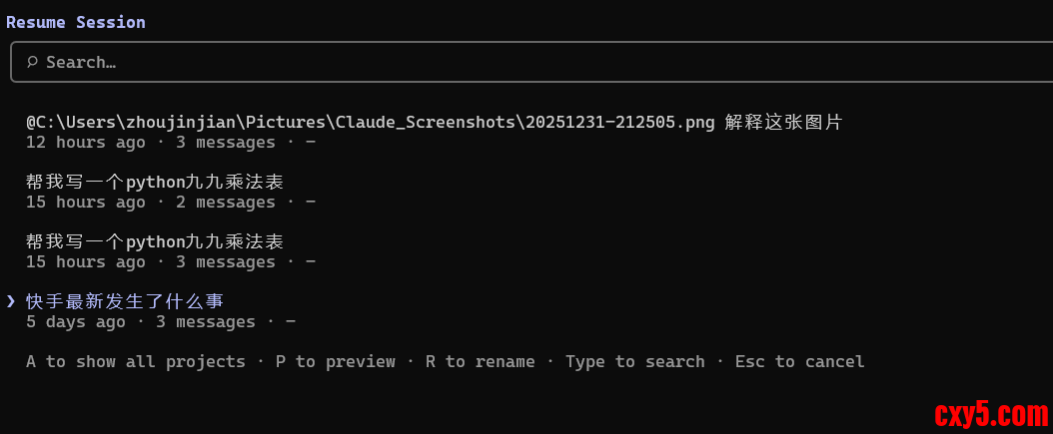This screenshot has width=1053, height=434.
Task: Click the "Esc to cancel" hint
Action: [799, 361]
